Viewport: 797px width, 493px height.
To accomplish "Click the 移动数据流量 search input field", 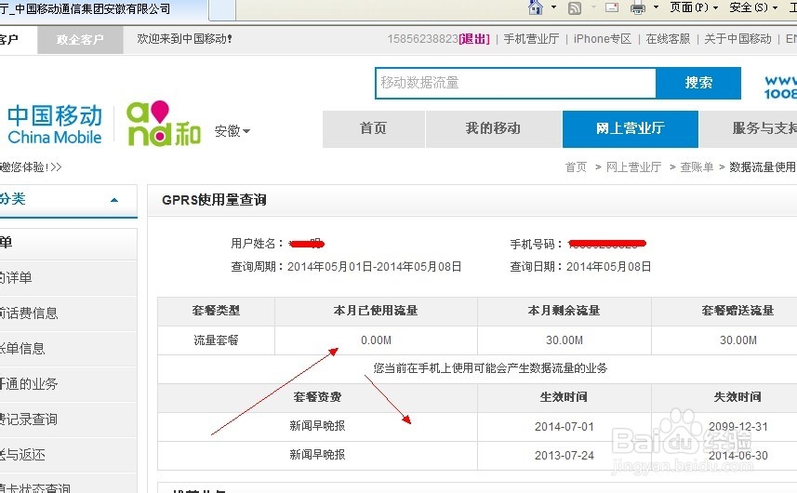I will pos(515,83).
